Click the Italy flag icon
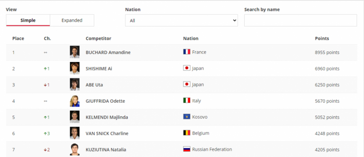 pyautogui.click(x=186, y=100)
